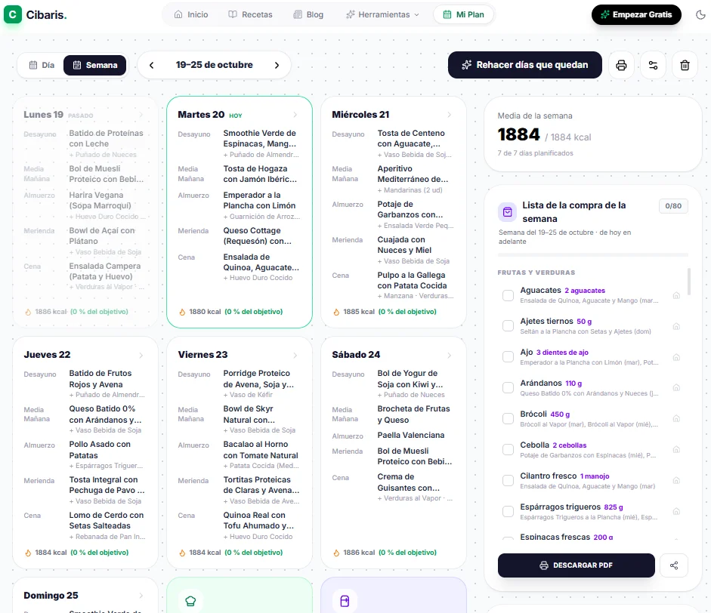711x613 pixels.
Task: Expand Sábado 24 day details
Action: click(450, 356)
